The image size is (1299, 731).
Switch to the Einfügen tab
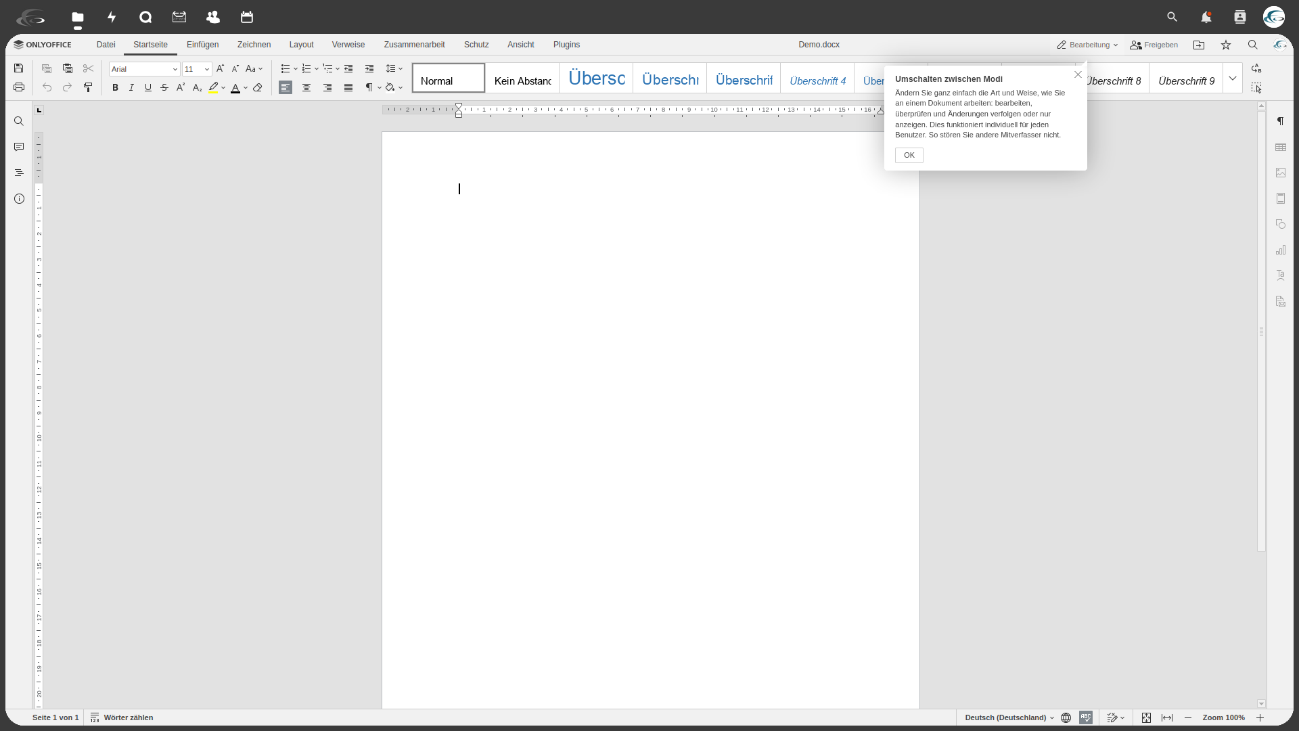point(202,45)
